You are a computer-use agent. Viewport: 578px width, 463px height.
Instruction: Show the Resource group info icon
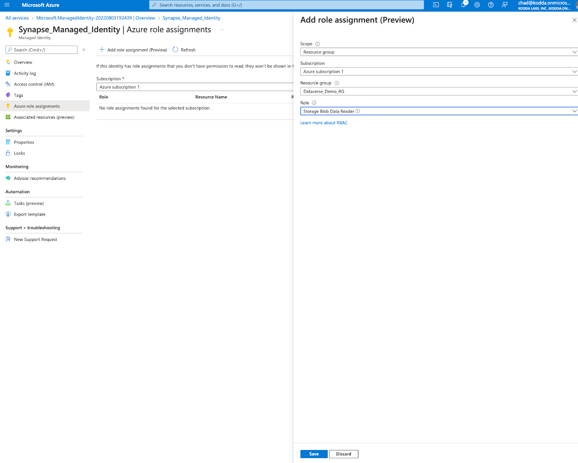pos(337,83)
